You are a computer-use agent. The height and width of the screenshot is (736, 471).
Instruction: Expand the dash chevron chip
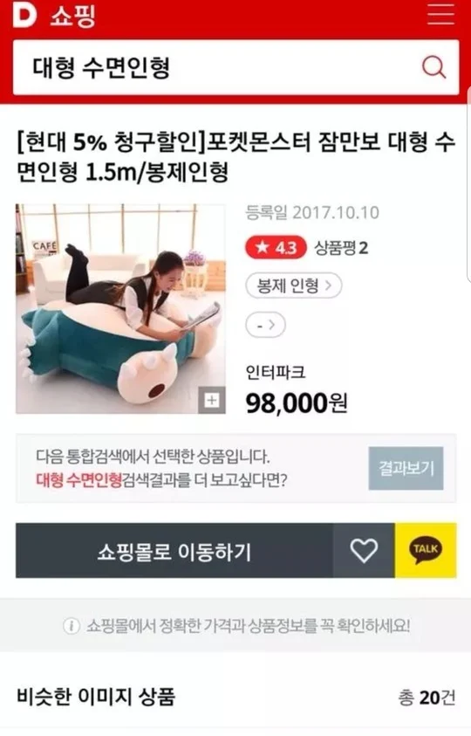tap(265, 325)
